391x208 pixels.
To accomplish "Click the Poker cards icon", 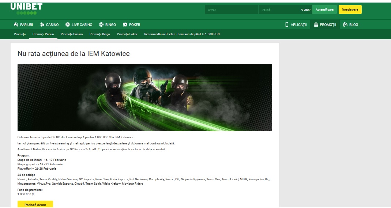I will (125, 24).
